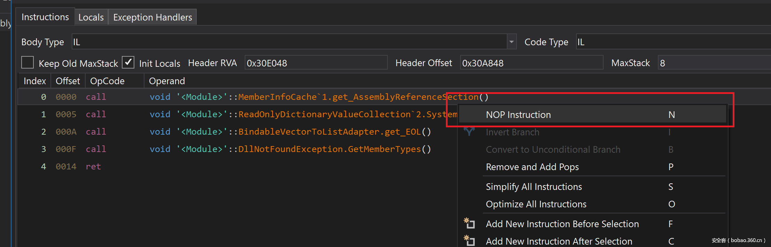Click the Header Offset input field
The width and height of the screenshot is (771, 247).
531,63
